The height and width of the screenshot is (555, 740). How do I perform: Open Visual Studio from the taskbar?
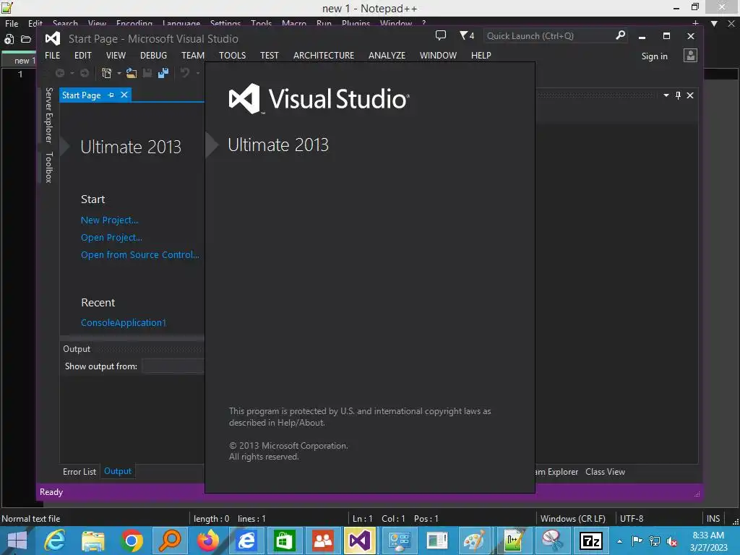360,541
